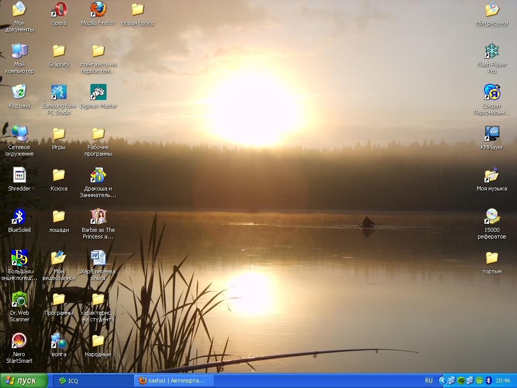Open the Opera browser shortcut

(x=59, y=10)
